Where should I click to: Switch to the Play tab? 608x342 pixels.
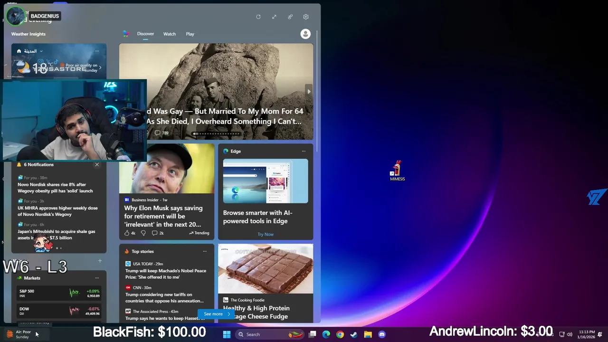(190, 34)
